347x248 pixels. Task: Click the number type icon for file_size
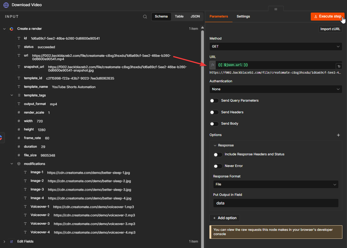point(19,155)
